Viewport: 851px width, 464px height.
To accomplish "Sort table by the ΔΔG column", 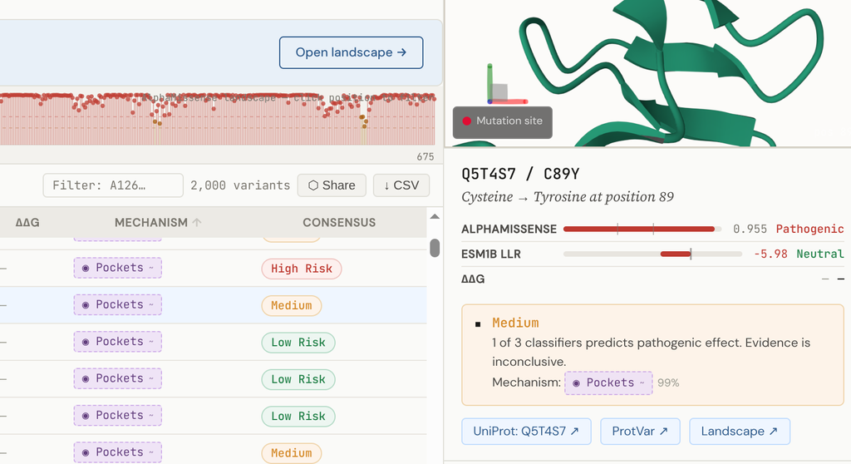I will (x=27, y=222).
